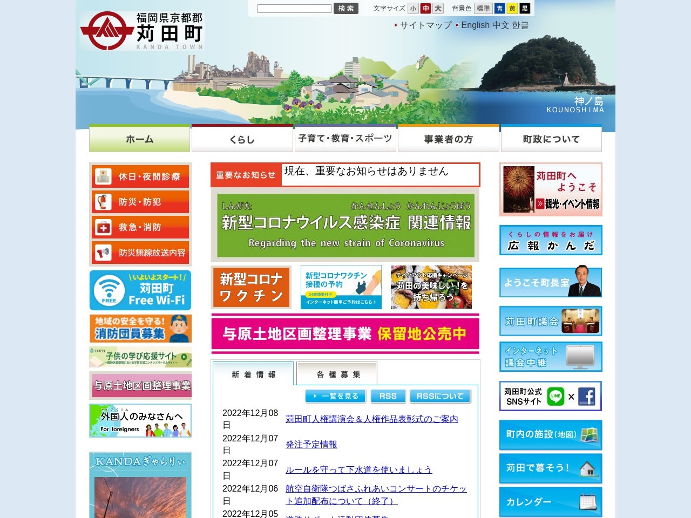
Task: Open くらし navigation tab
Action: 242,139
